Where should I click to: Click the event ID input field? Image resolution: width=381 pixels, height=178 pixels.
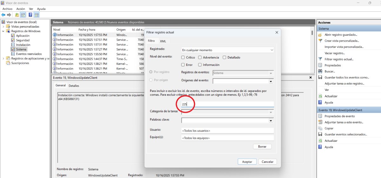pos(227,104)
